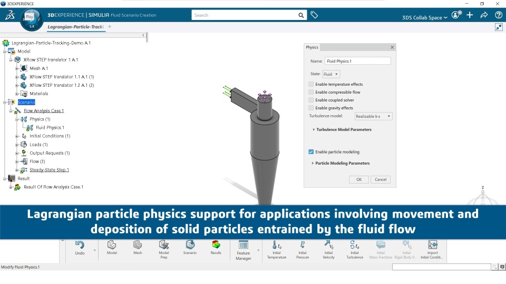Image resolution: width=506 pixels, height=284 pixels.
Task: Select XFlow STEP translator 1.1 A.1 (1)
Action: coord(62,77)
